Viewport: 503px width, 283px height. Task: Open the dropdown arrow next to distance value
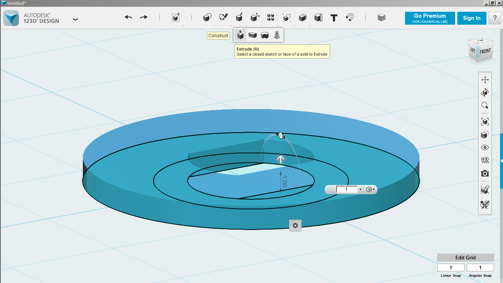(x=360, y=189)
